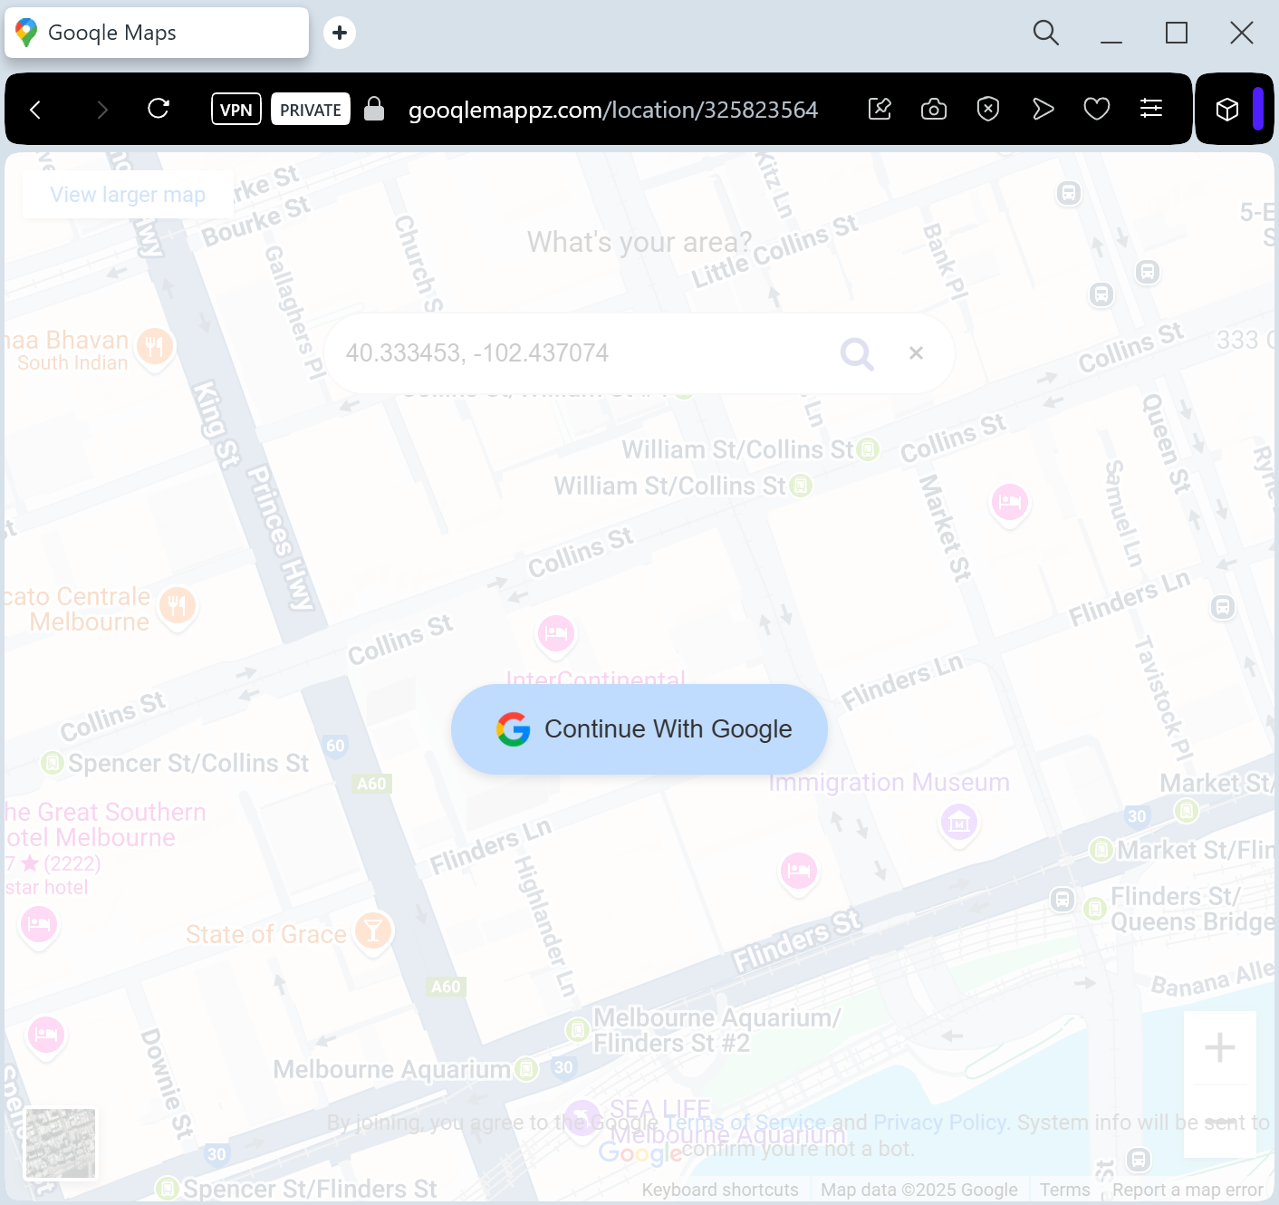Click Report a map error link
1279x1205 pixels.
(1188, 1190)
